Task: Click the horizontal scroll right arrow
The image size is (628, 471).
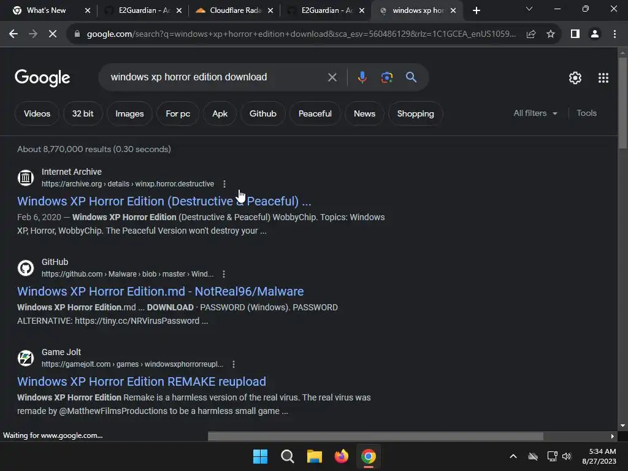Action: (613, 436)
